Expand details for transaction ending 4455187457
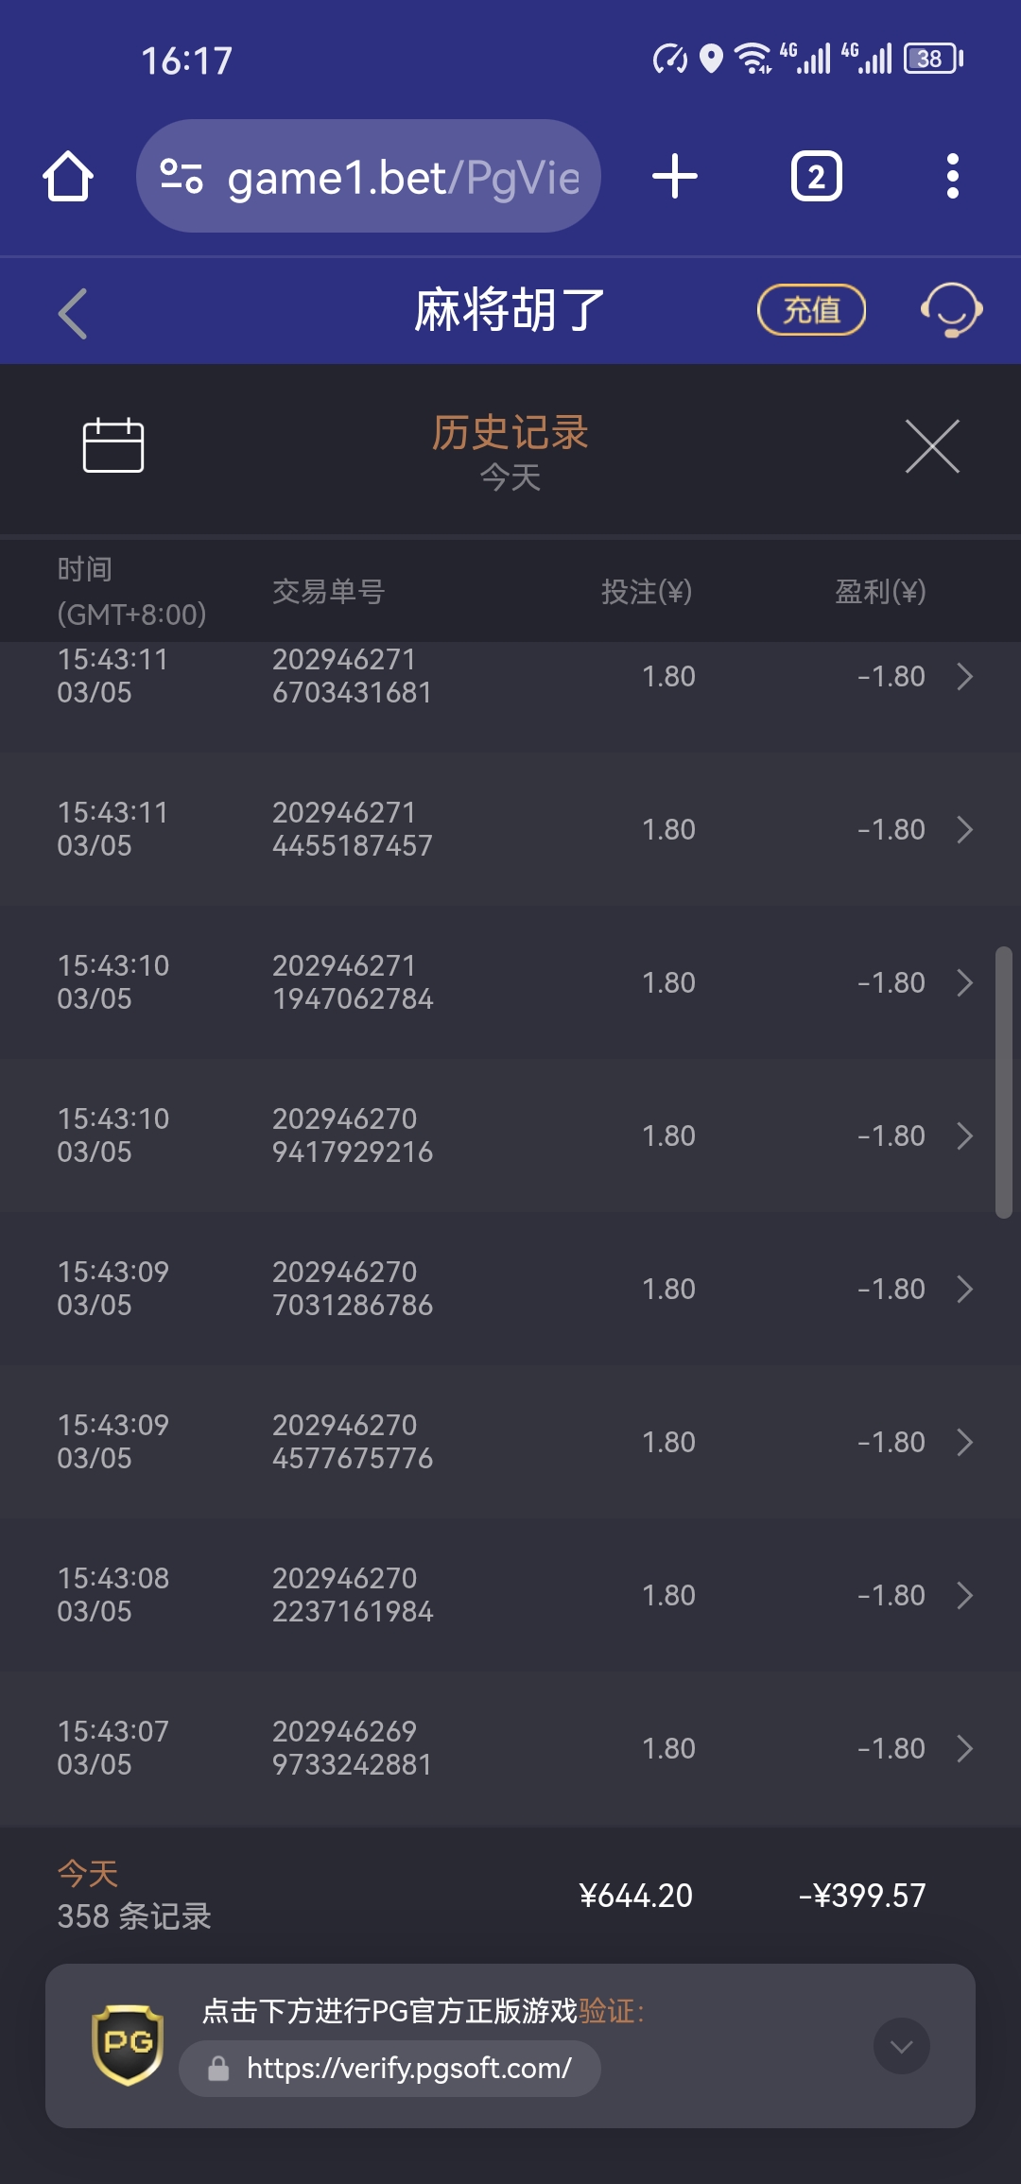 click(964, 830)
